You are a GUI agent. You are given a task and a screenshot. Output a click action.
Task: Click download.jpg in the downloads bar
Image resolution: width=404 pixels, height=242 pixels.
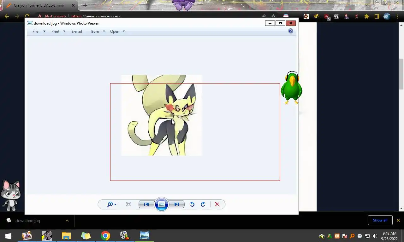pos(28,221)
